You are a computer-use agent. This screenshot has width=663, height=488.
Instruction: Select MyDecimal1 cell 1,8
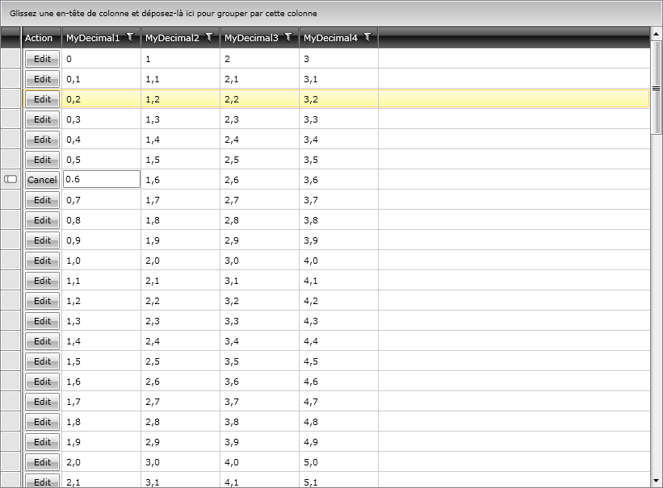pyautogui.click(x=102, y=422)
